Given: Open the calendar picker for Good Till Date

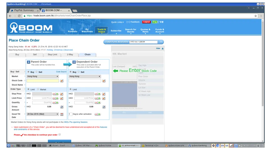Looking at the screenshot, I should tap(62, 114).
